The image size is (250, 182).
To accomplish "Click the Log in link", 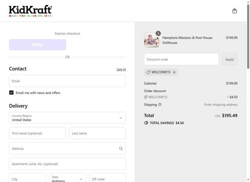I will point(121,69).
